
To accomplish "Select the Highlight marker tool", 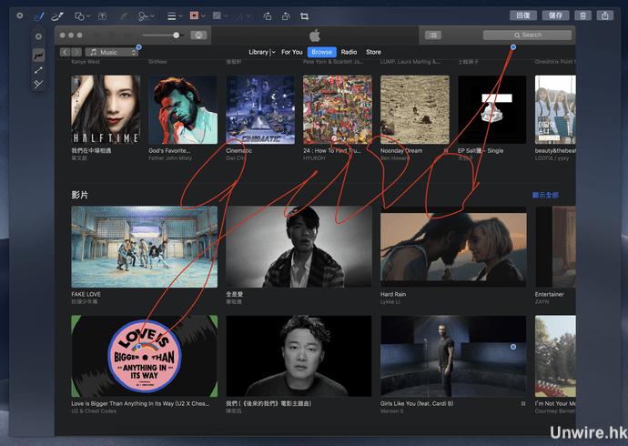I will pyautogui.click(x=124, y=16).
